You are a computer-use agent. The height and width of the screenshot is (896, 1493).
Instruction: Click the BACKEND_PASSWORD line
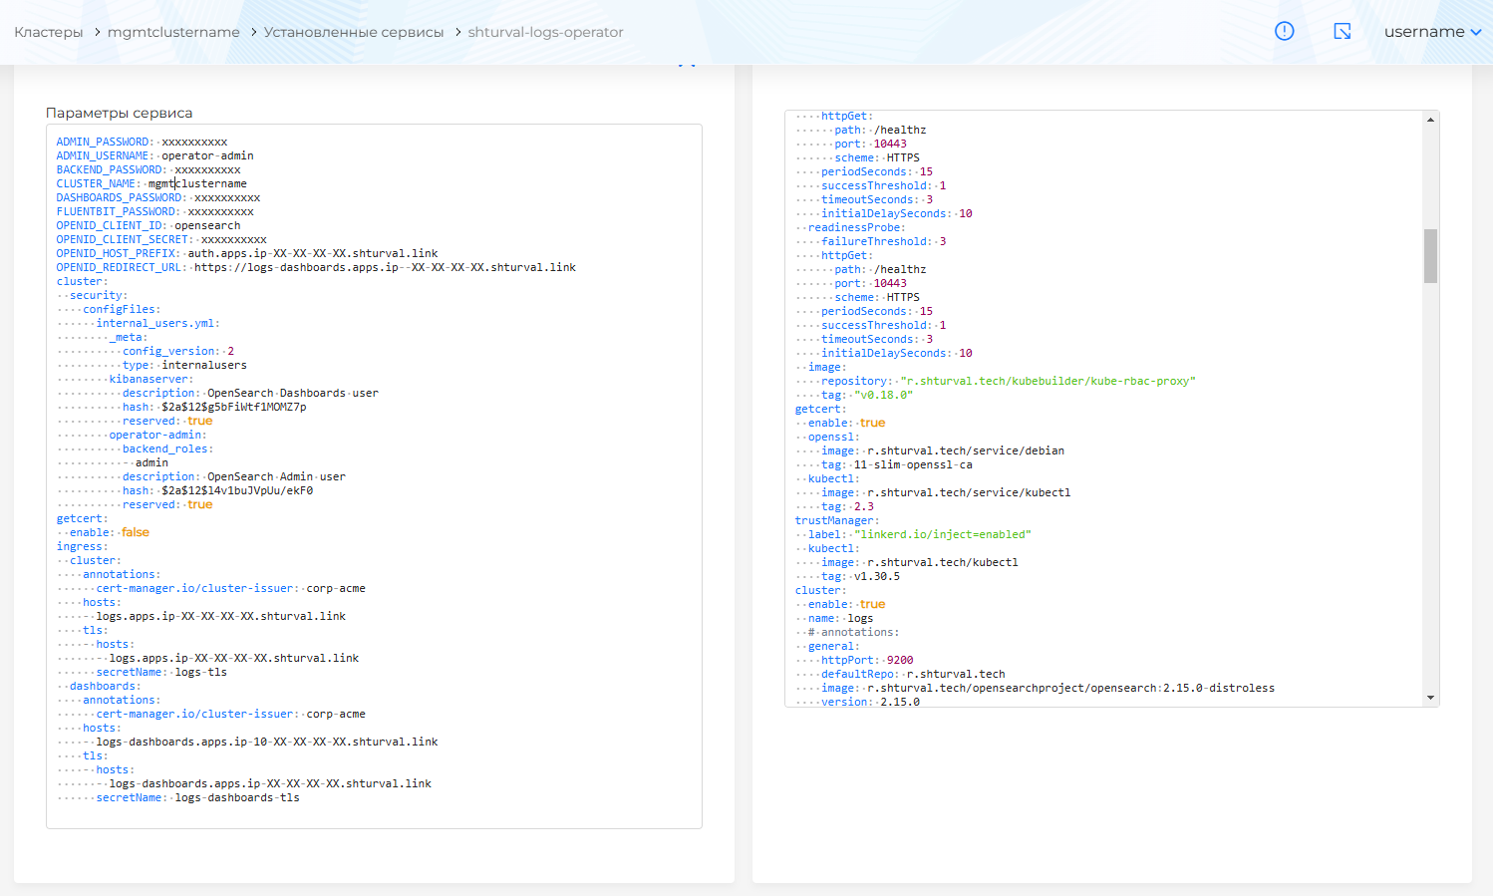point(149,169)
